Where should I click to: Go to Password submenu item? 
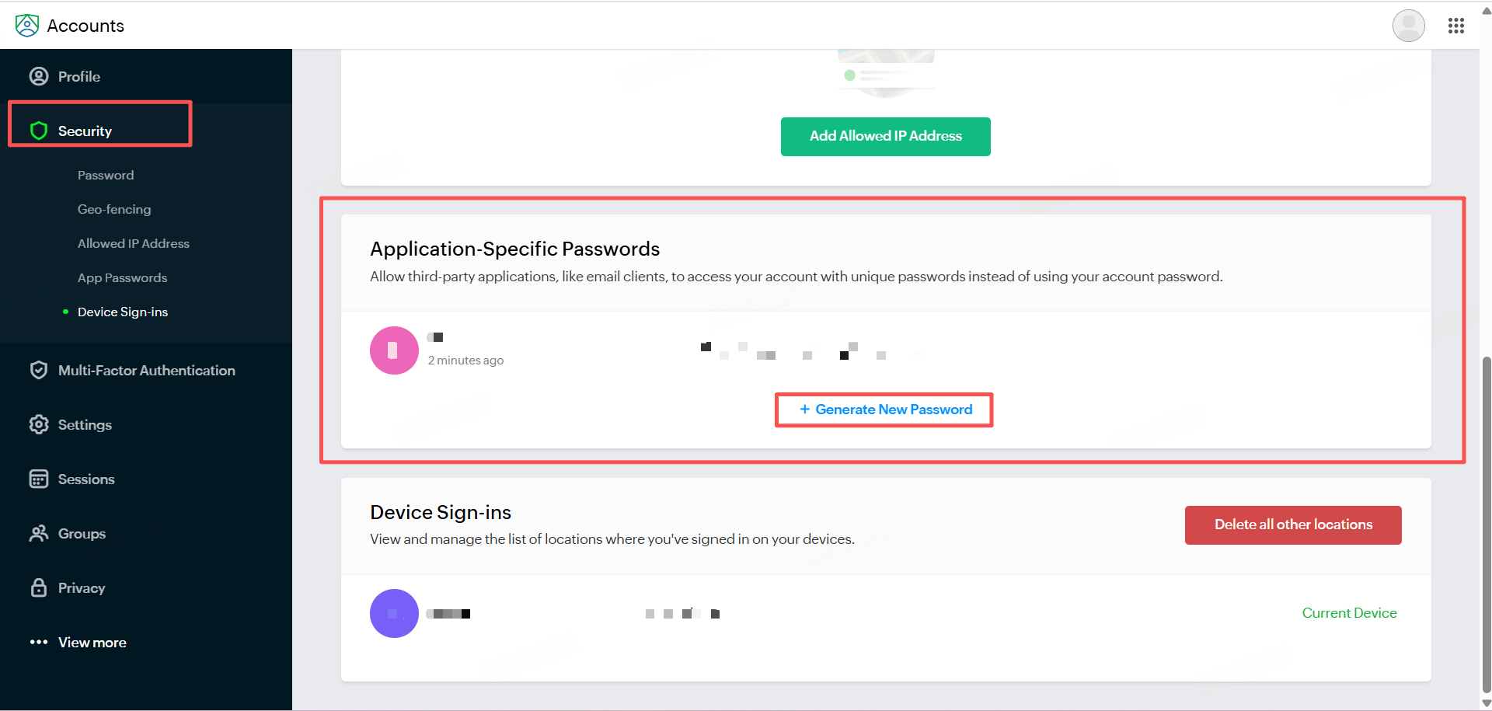(106, 176)
